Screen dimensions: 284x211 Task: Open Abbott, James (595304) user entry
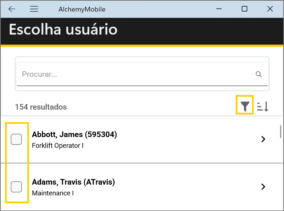tap(75, 134)
